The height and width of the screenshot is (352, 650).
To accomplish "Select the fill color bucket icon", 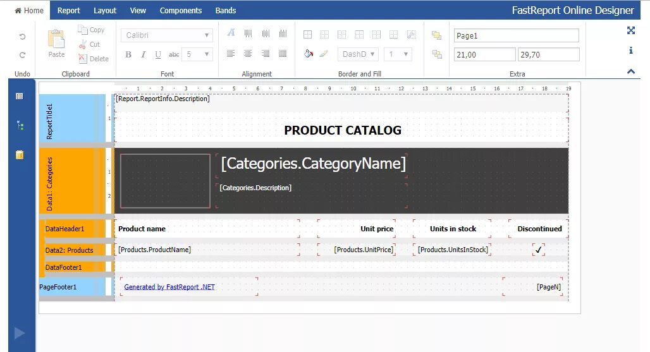I will [309, 54].
